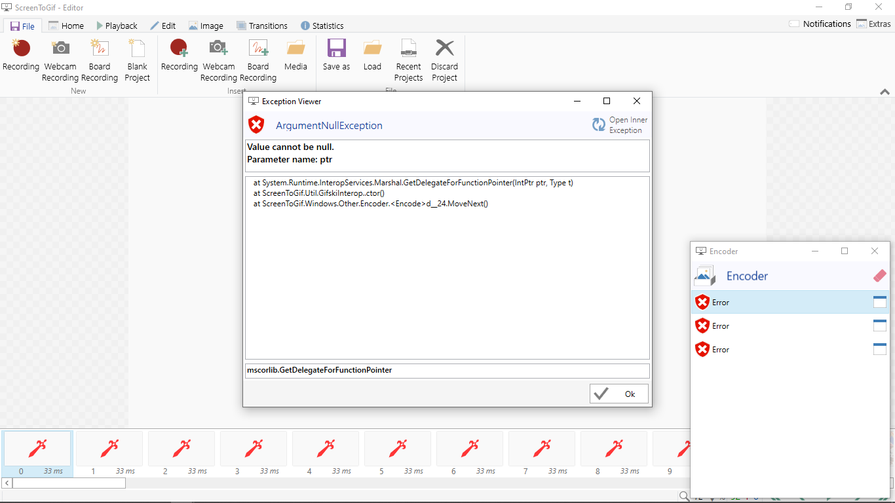Click the mscorlib.GetDelegateForFunctionPointer source field
Image resolution: width=895 pixels, height=503 pixels.
pos(447,371)
